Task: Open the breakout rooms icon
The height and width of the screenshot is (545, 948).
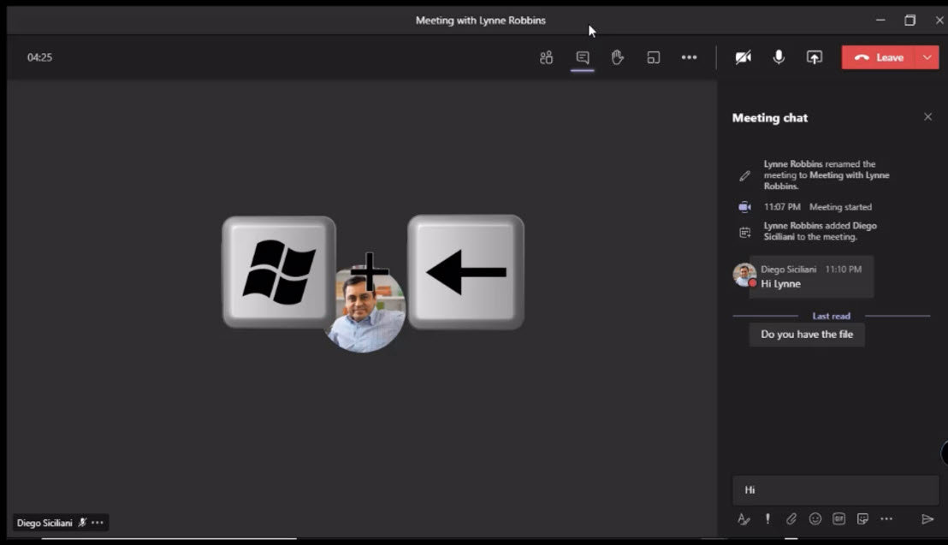Action: point(654,58)
